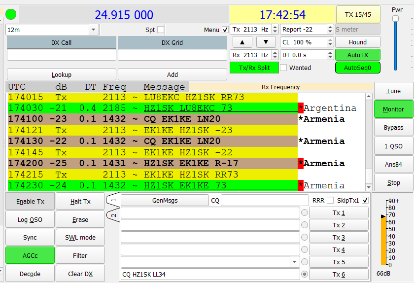
Task: Click the Log QSO button
Action: click(30, 219)
